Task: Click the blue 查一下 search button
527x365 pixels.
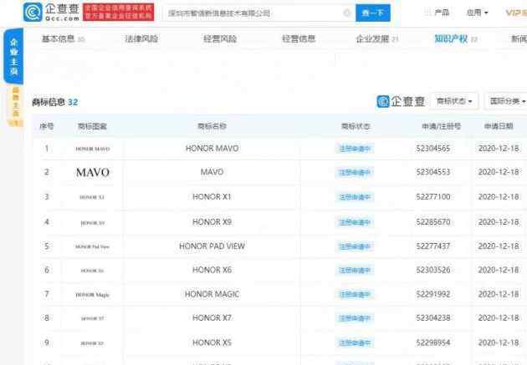Action: click(x=373, y=13)
